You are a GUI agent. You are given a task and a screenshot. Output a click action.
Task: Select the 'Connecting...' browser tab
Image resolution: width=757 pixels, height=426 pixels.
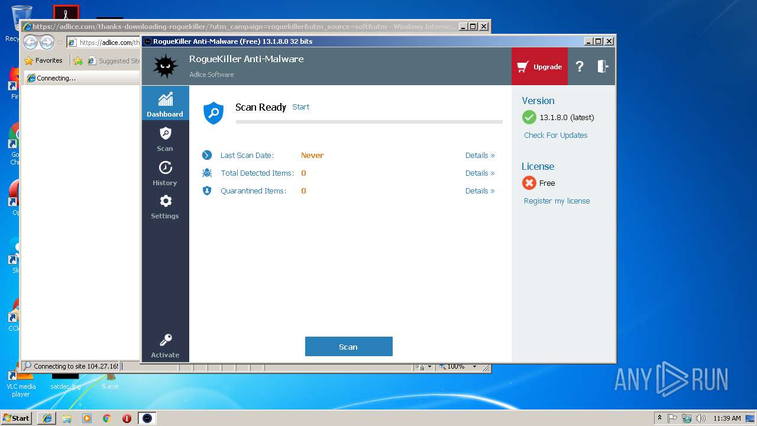[82, 78]
